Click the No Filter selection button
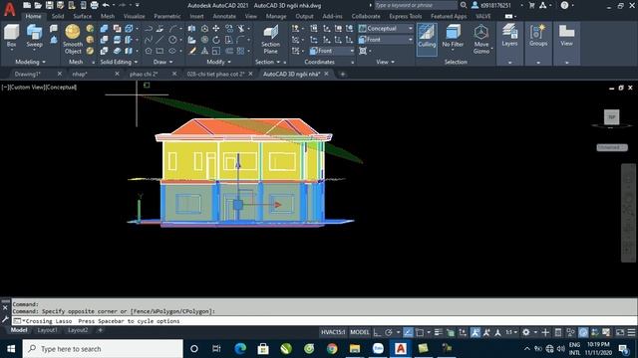638x358 pixels. pyautogui.click(x=453, y=36)
